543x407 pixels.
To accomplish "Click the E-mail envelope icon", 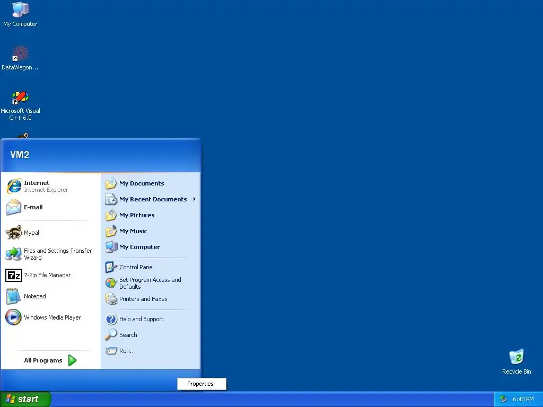I will 14,207.
